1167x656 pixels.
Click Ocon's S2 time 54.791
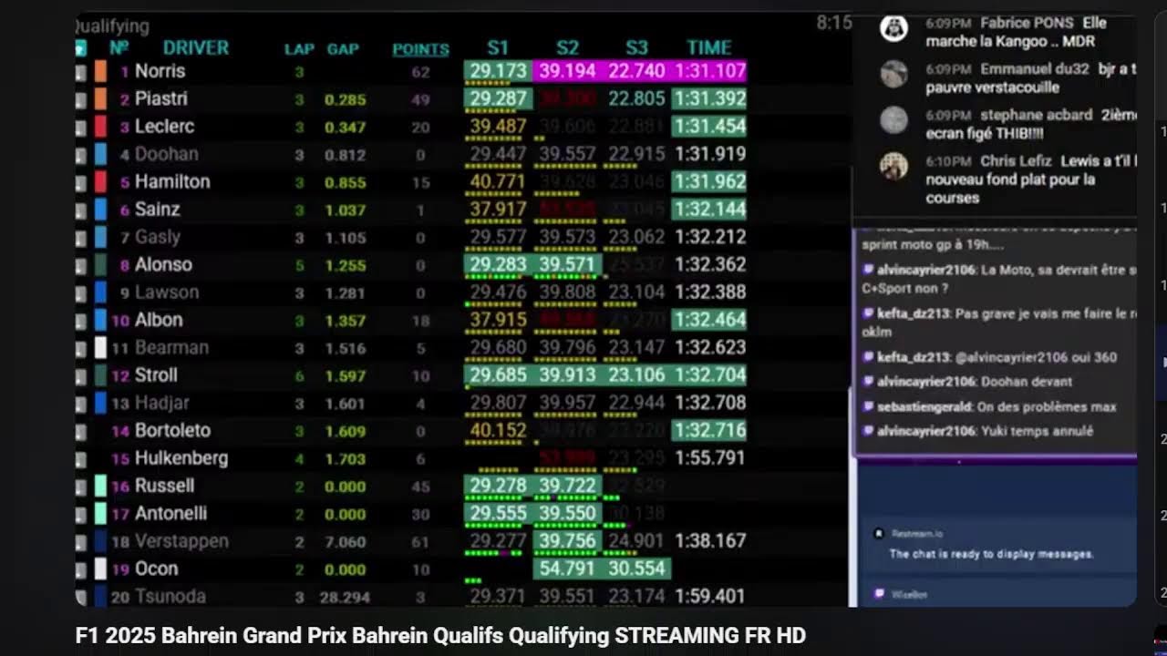(x=567, y=569)
